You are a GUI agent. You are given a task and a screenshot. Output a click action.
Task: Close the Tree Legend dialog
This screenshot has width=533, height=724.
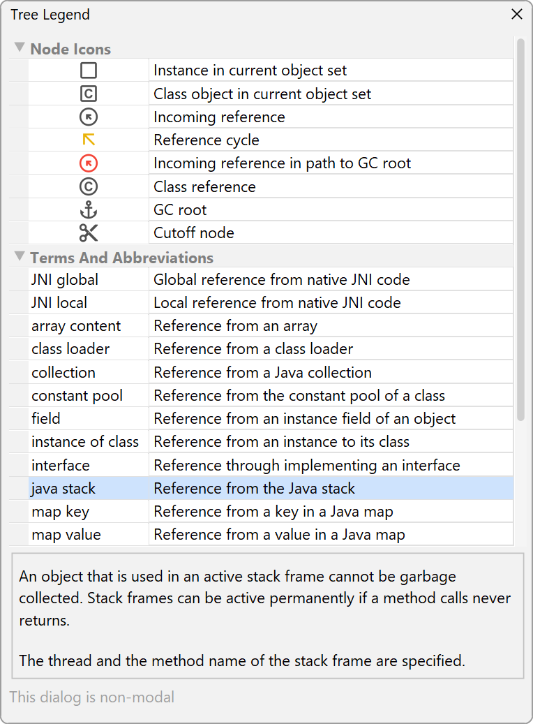(x=517, y=14)
